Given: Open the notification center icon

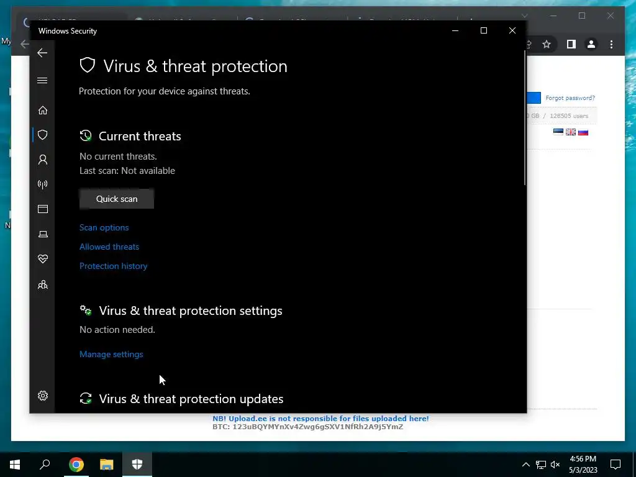Looking at the screenshot, I should [x=616, y=465].
